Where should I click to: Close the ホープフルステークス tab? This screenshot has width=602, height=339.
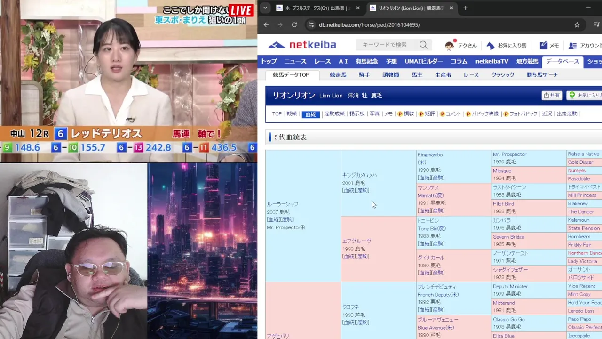pos(358,8)
